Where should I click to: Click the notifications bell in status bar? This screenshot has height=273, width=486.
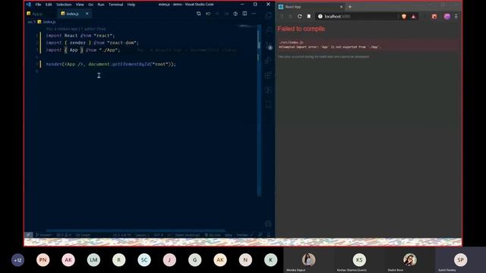coord(269,235)
